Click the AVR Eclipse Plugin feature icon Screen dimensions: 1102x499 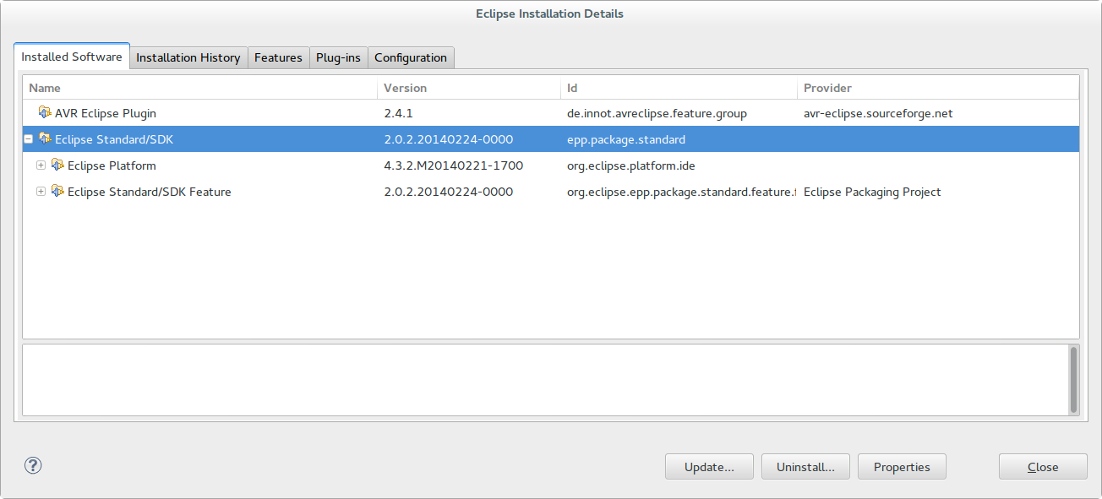click(x=45, y=113)
